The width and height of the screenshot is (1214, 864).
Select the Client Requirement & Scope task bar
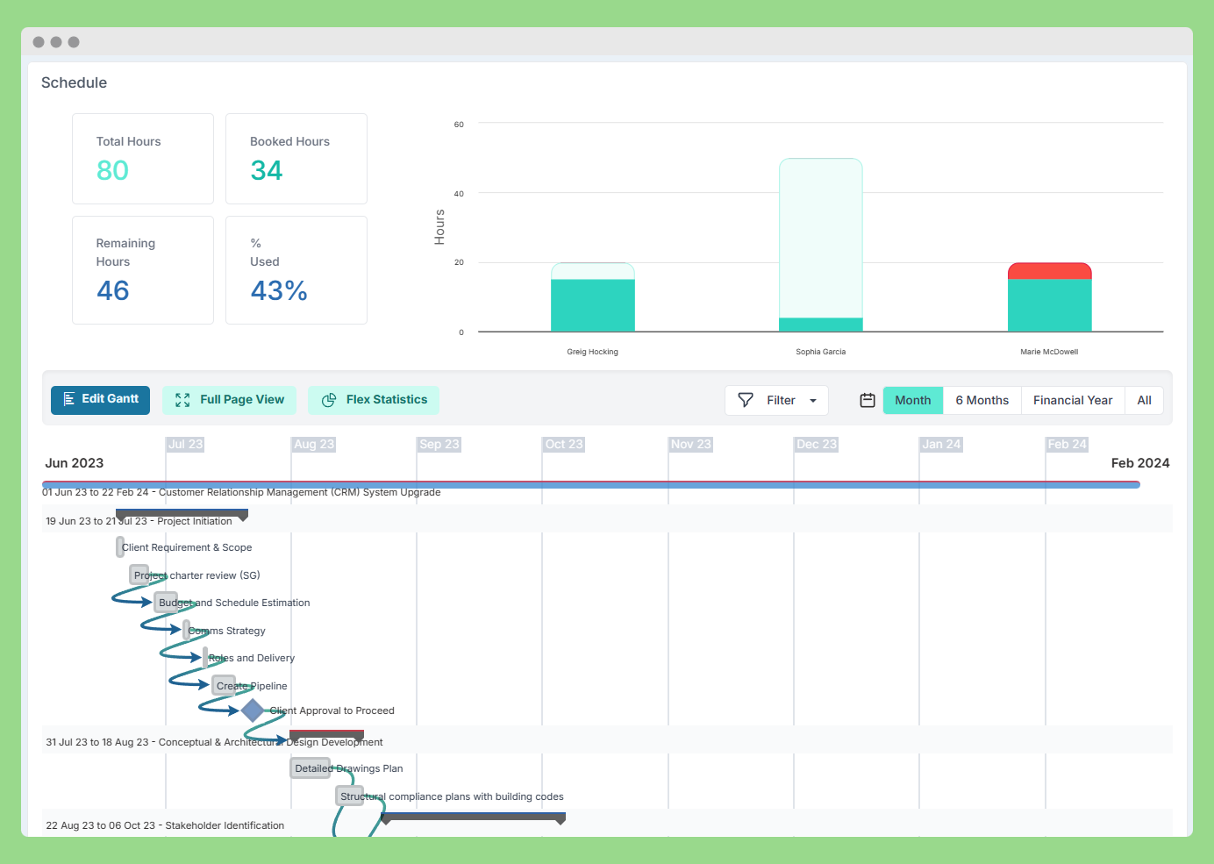click(x=120, y=546)
